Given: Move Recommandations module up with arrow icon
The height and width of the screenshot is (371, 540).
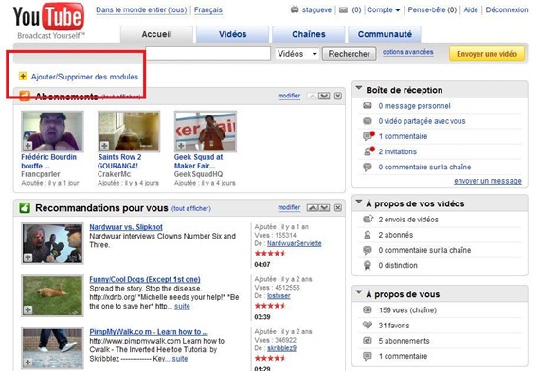Looking at the screenshot, I should pyautogui.click(x=313, y=208).
